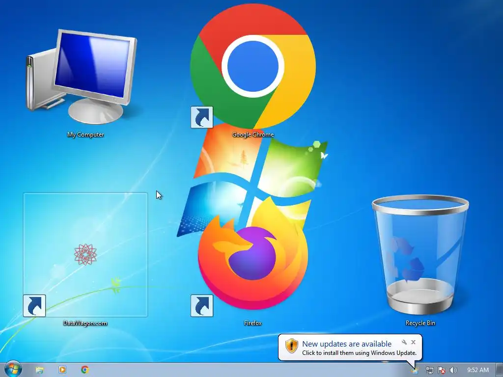The width and height of the screenshot is (503, 377).
Task: Click the shield warning icon in the notification
Action: point(292,346)
